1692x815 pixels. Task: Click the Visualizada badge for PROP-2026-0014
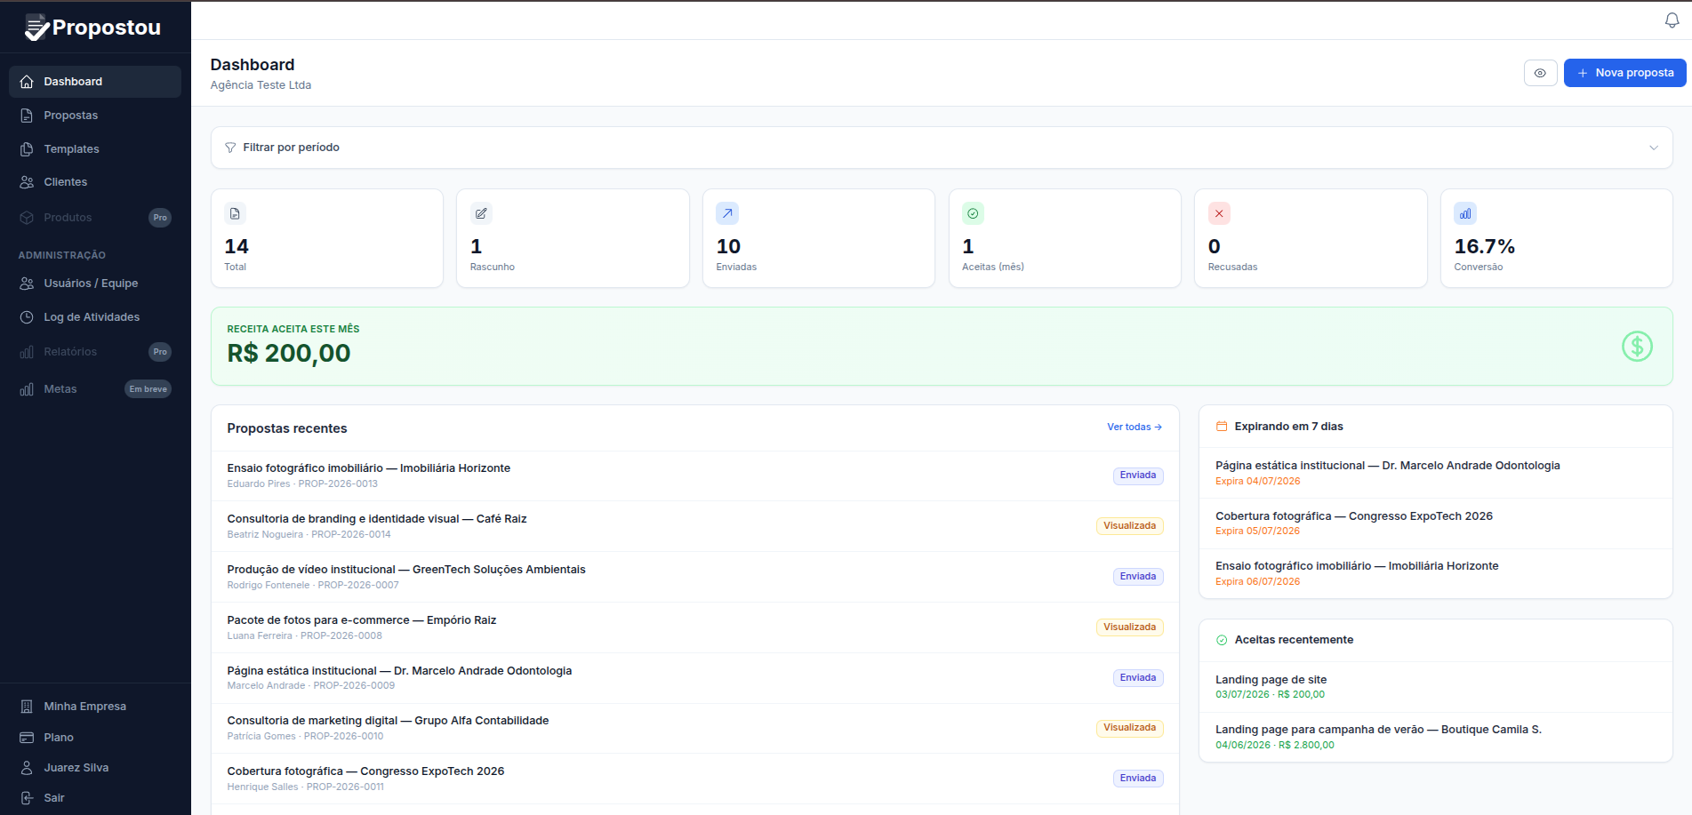tap(1129, 526)
